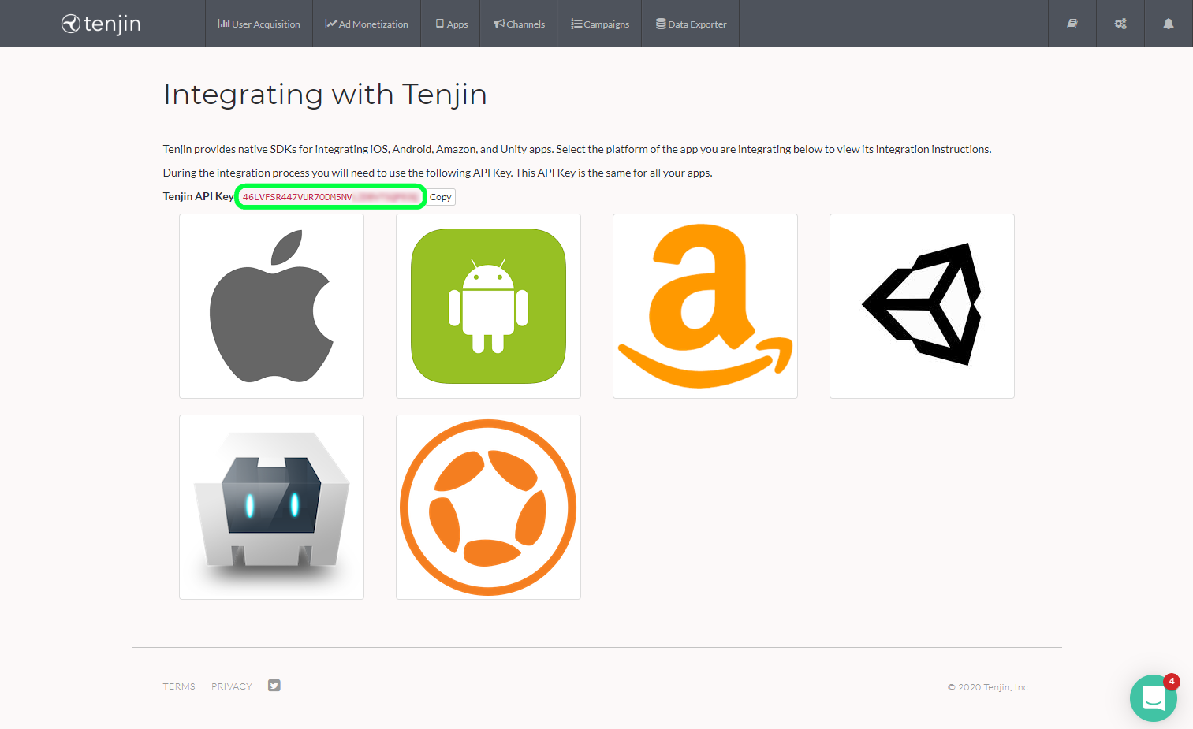Open the documentation book icon
The width and height of the screenshot is (1193, 729).
coord(1072,24)
